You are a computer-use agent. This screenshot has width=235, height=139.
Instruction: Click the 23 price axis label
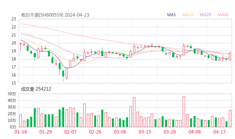(14, 19)
